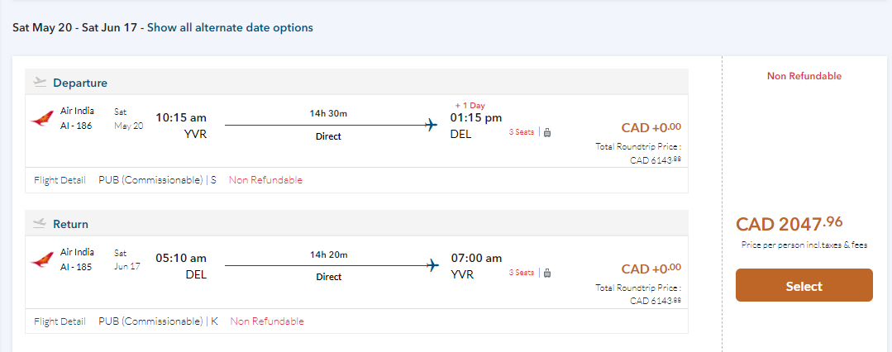Click the baggage icon on flight AI-186

(547, 132)
